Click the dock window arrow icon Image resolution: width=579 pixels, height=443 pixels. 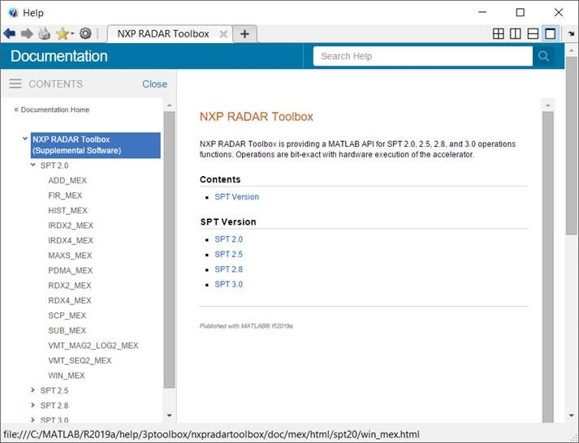(571, 33)
